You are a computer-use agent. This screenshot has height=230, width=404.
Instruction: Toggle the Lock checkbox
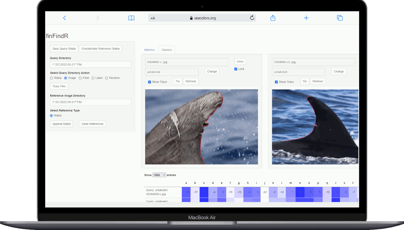[x=236, y=69]
